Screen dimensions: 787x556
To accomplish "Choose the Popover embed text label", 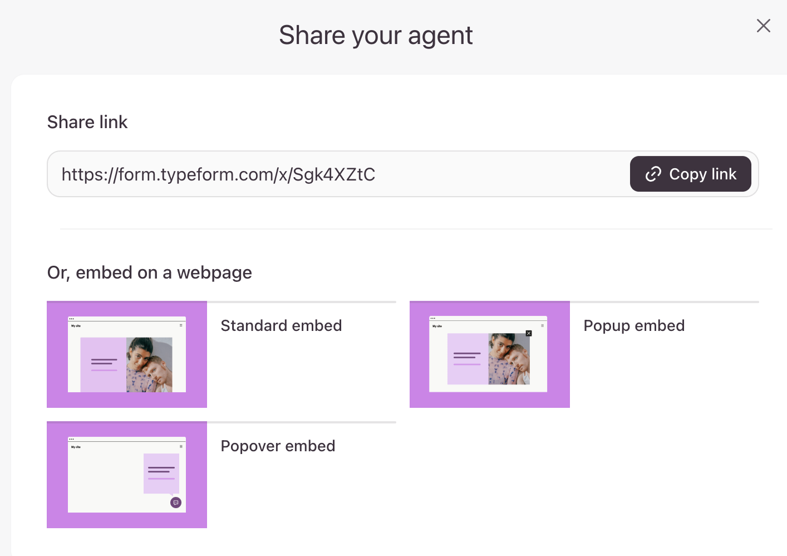I will pyautogui.click(x=278, y=446).
